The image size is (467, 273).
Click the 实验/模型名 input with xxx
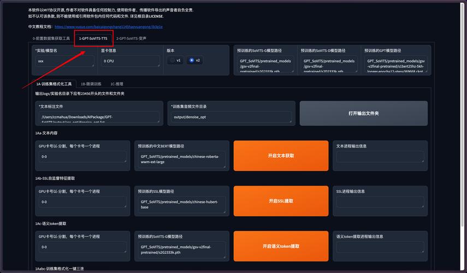point(64,61)
